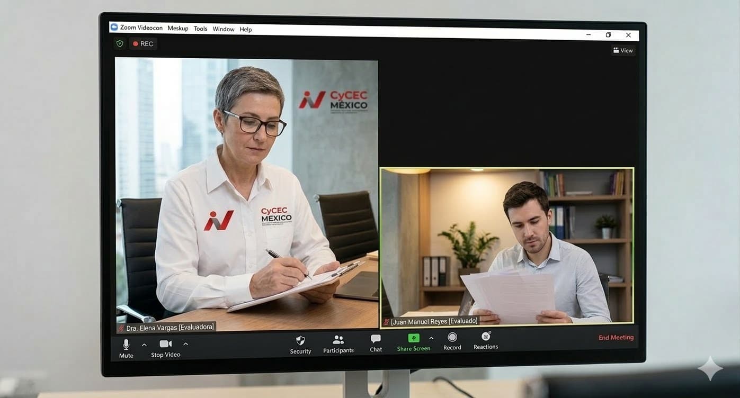
Task: Start recording via the Record icon
Action: (x=452, y=338)
